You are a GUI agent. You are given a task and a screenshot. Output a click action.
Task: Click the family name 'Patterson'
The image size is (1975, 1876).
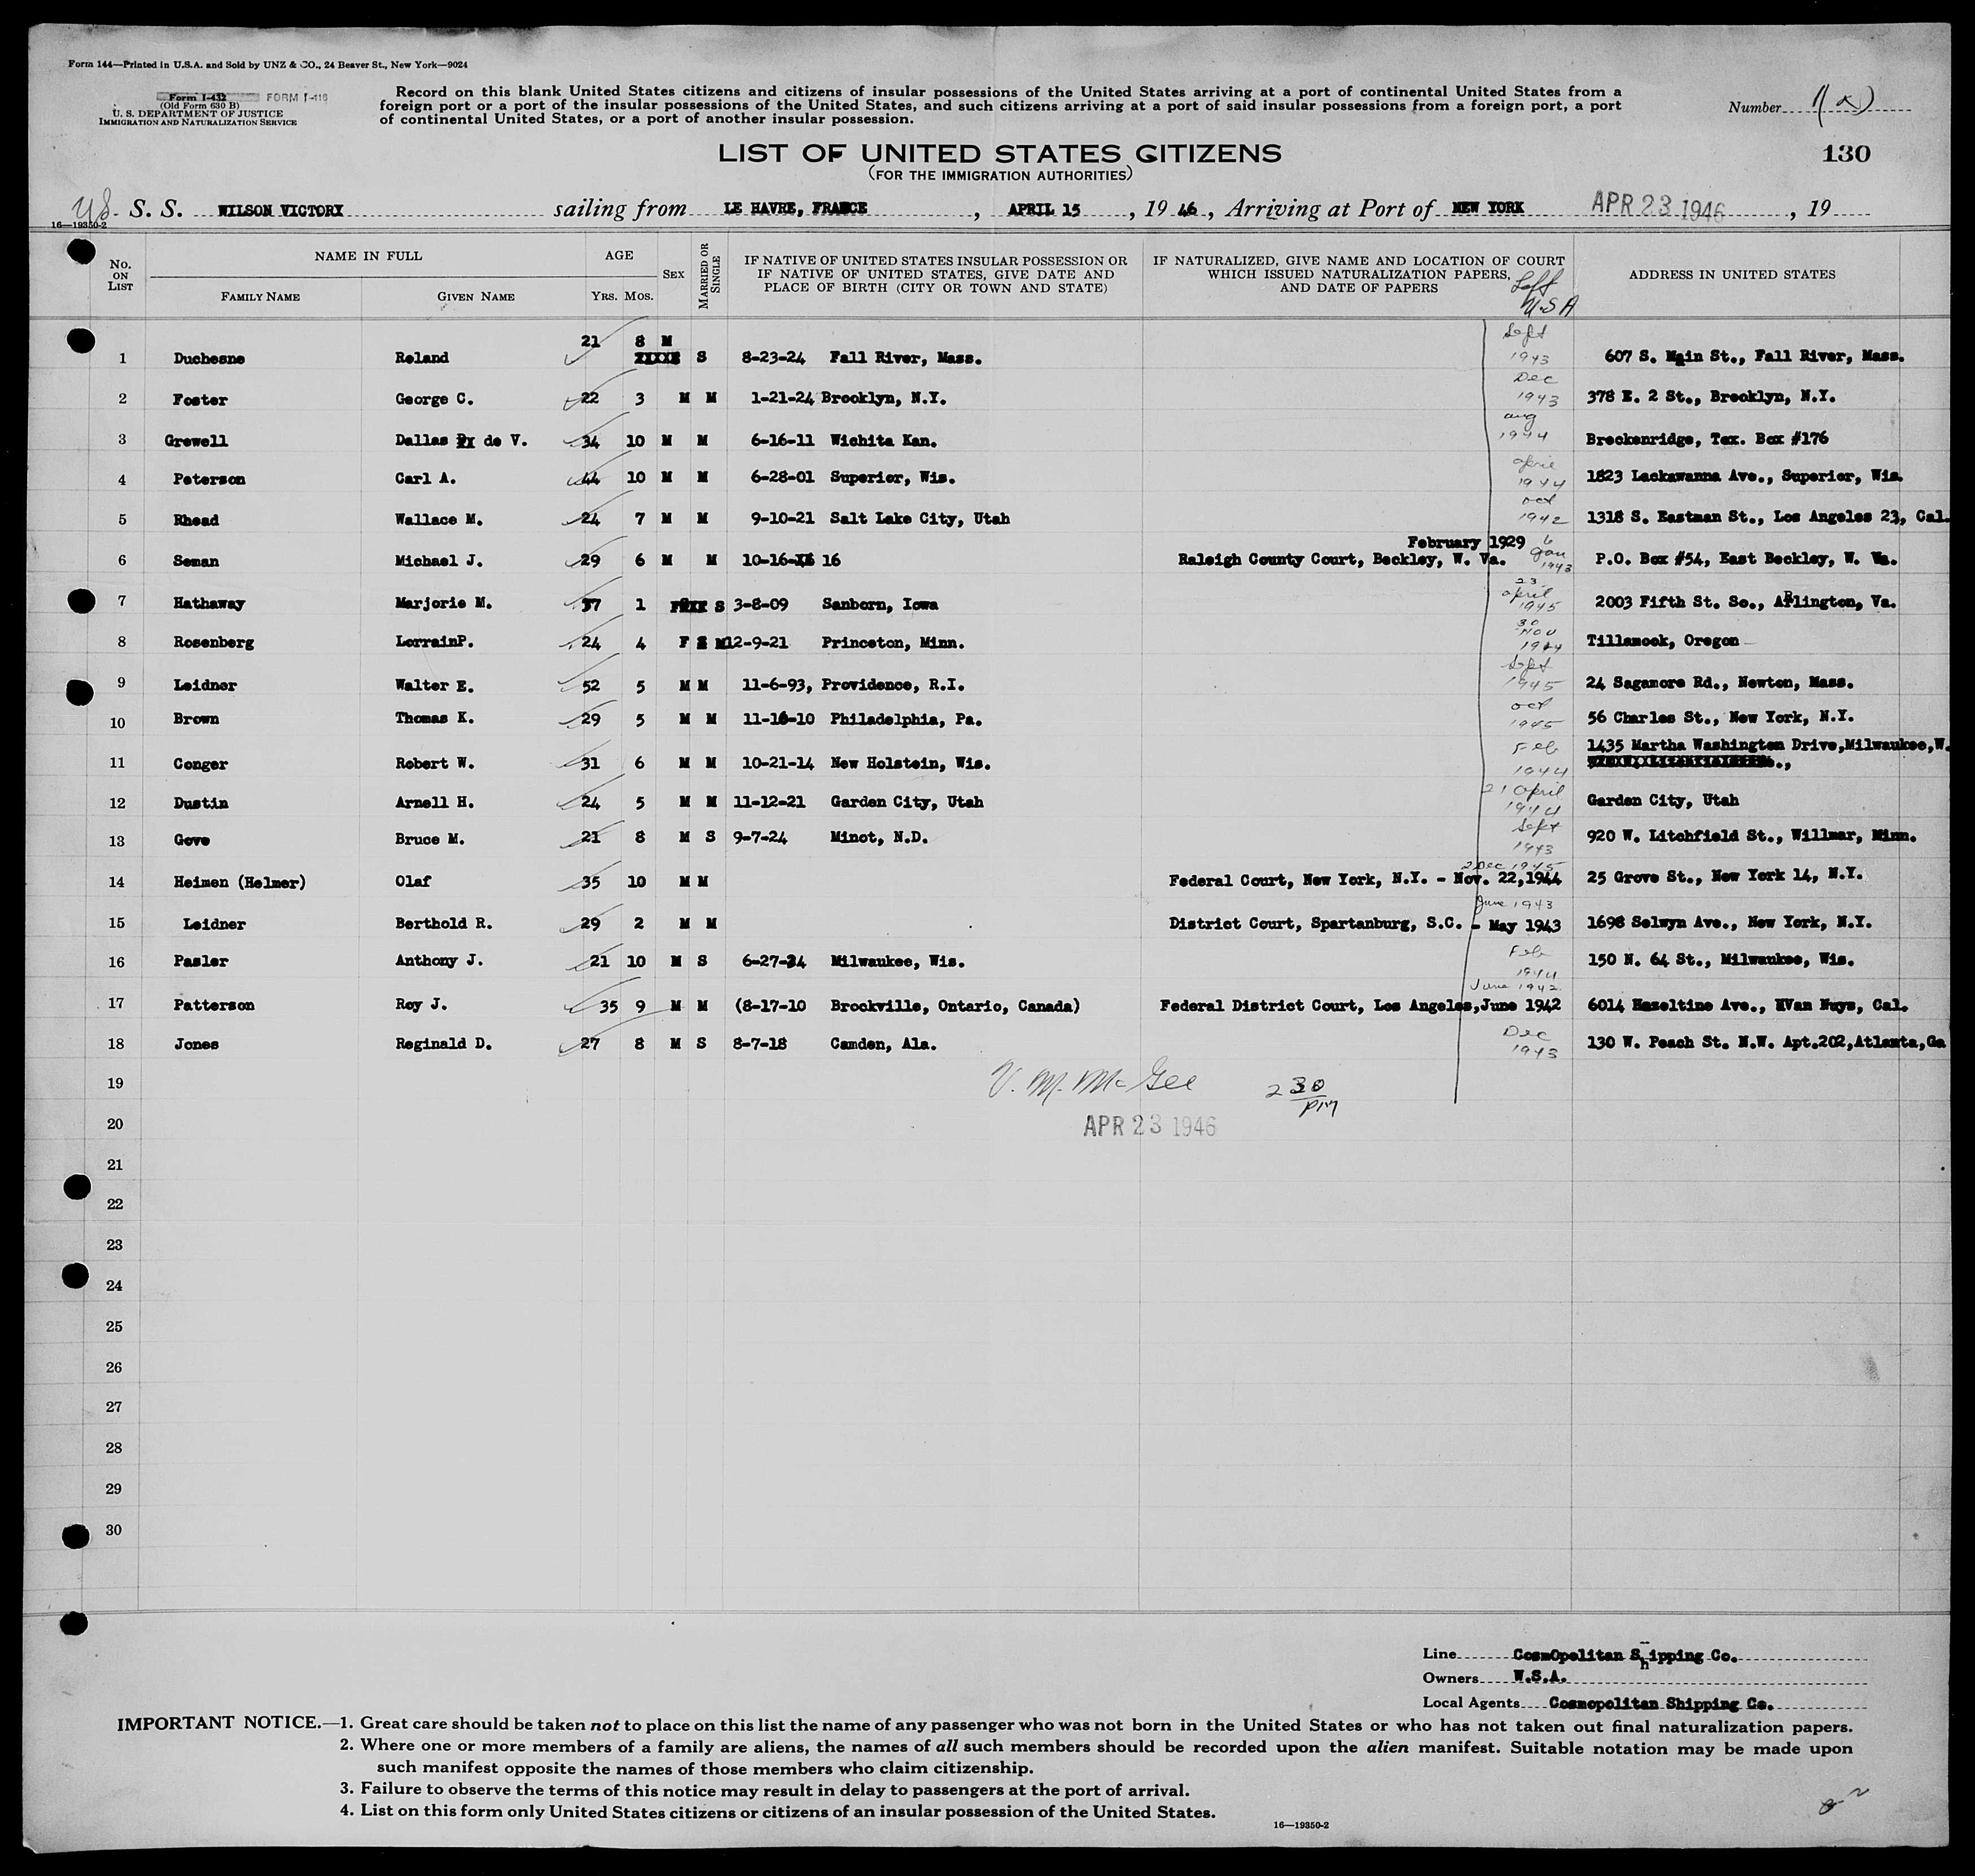[x=213, y=1005]
